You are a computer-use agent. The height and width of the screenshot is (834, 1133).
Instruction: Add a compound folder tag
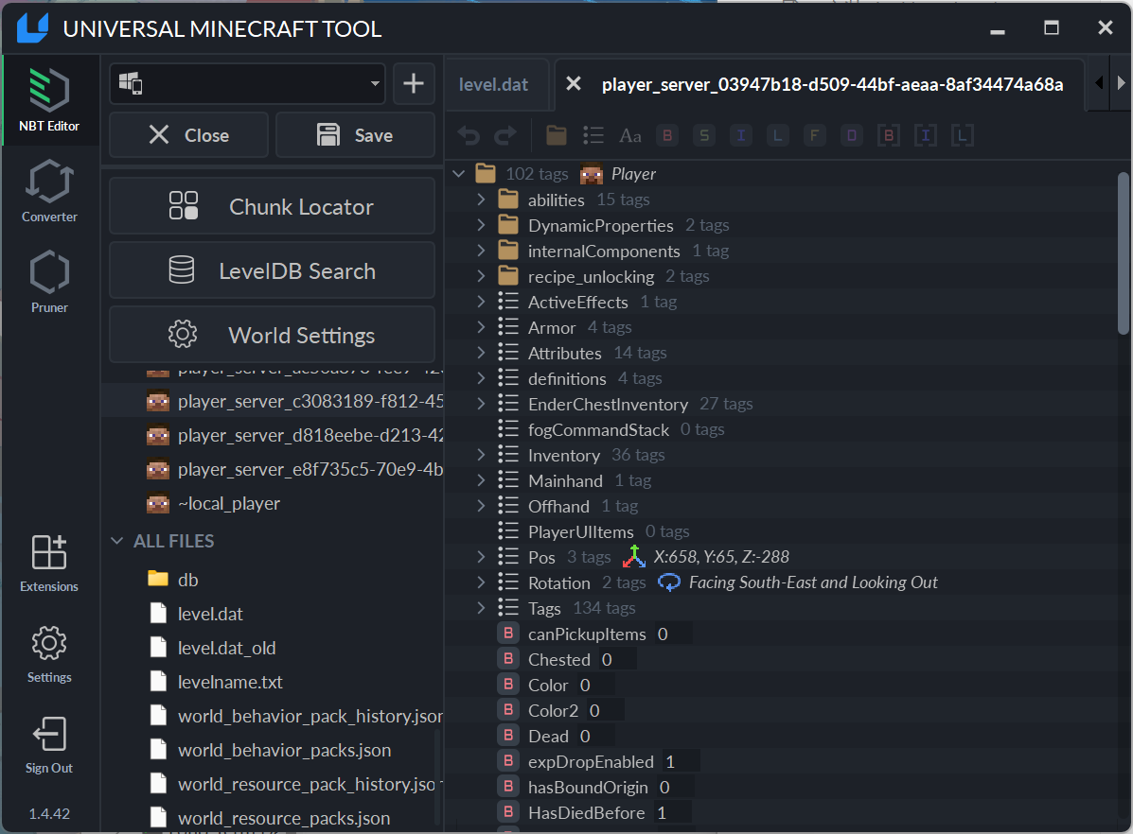(557, 135)
